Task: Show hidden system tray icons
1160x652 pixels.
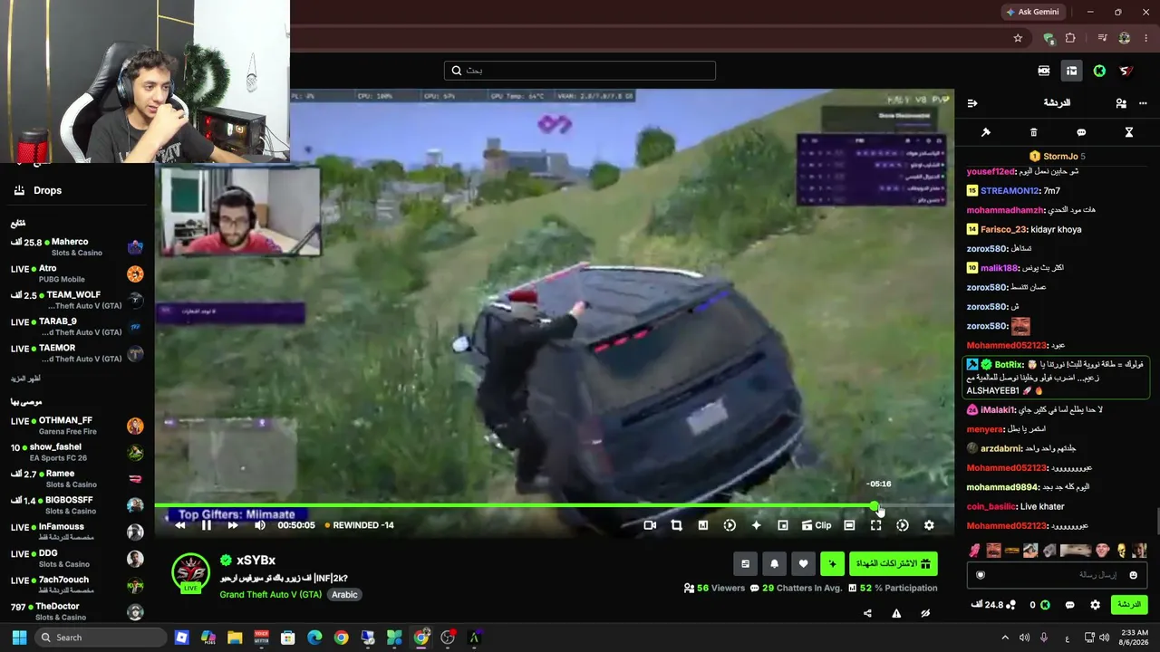Action: click(1004, 638)
